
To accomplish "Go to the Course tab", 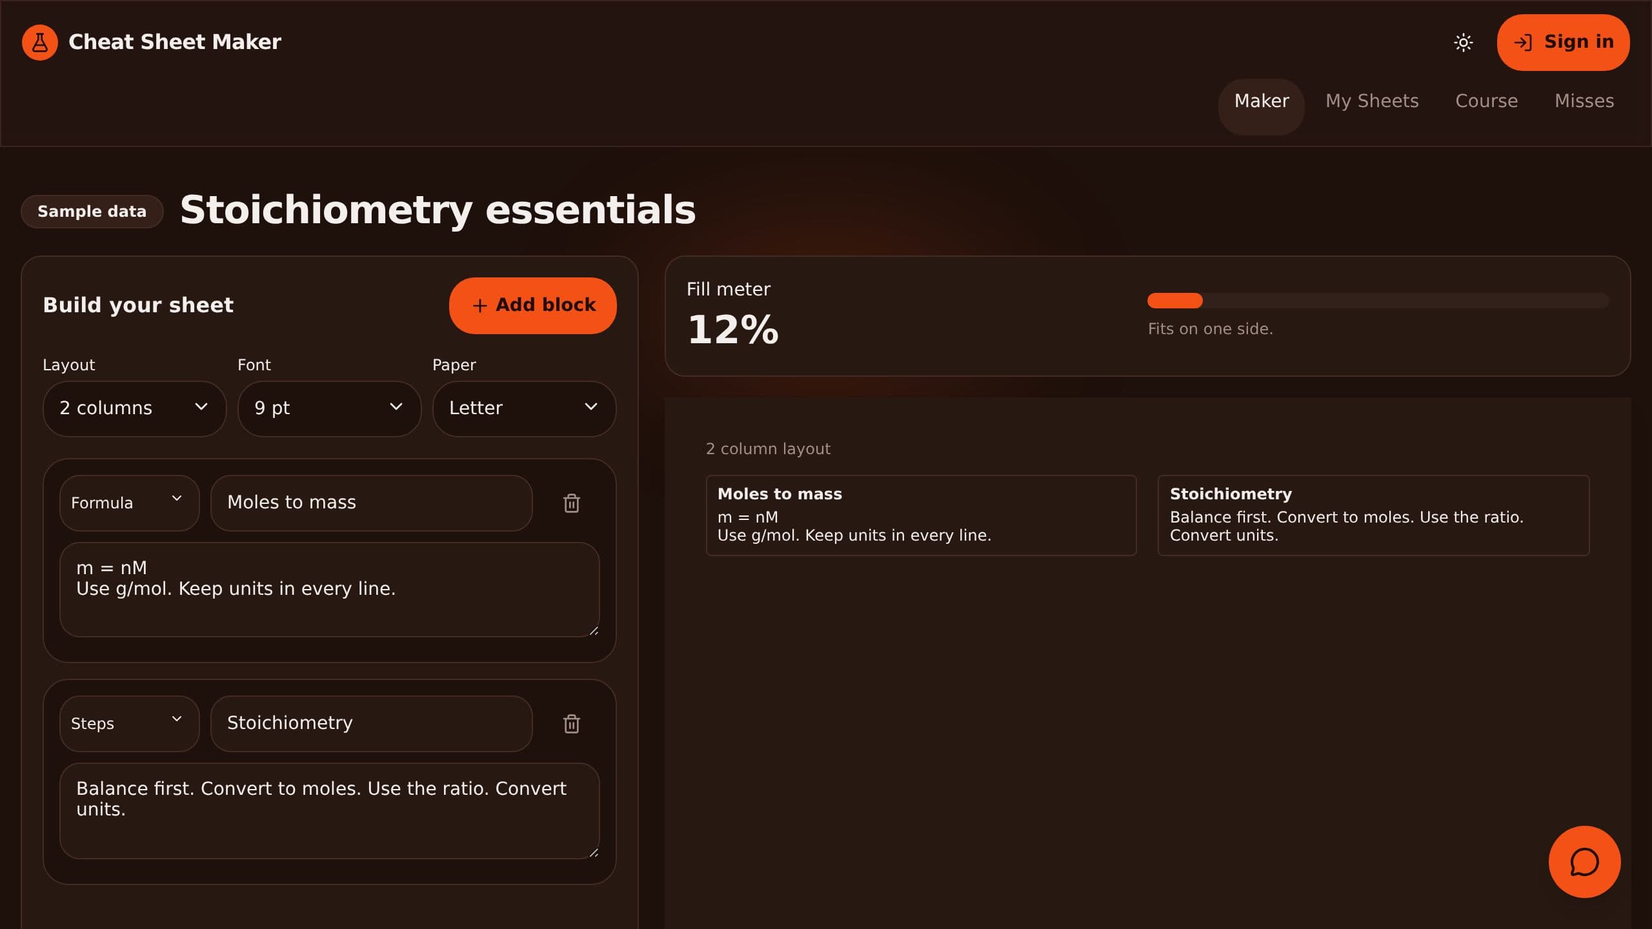I will coord(1486,101).
